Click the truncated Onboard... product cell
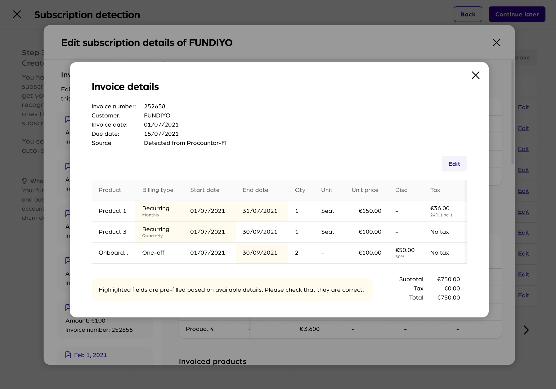This screenshot has width=556, height=389. pyautogui.click(x=113, y=253)
